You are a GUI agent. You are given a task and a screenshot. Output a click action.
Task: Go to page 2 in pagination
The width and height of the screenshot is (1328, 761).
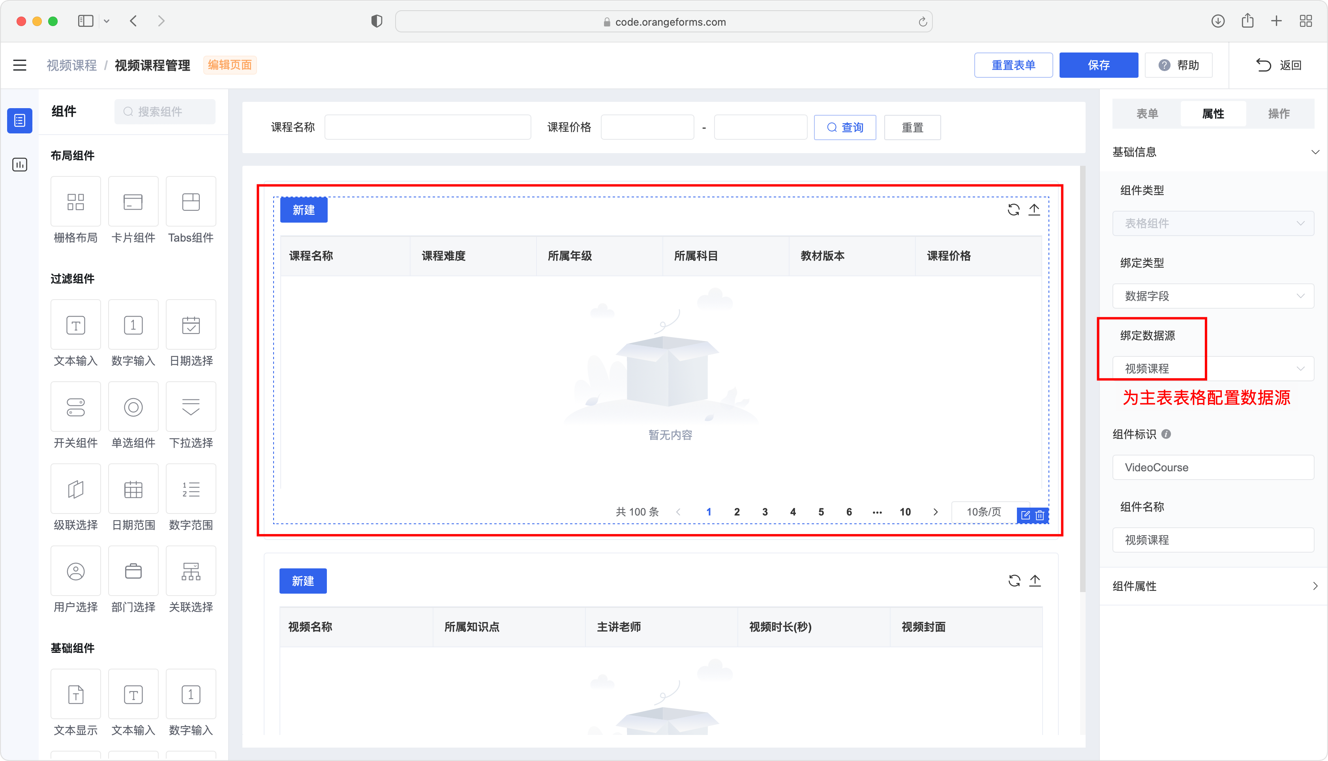point(737,512)
